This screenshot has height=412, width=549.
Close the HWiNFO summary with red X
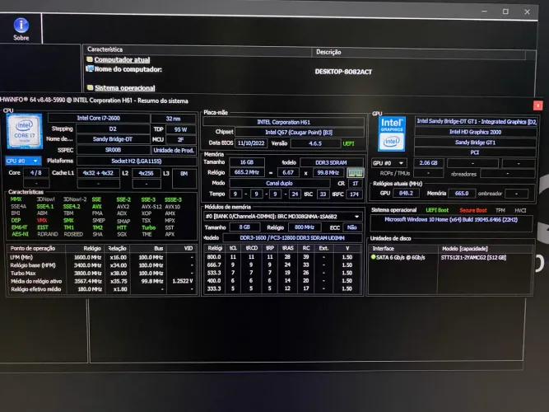537,105
